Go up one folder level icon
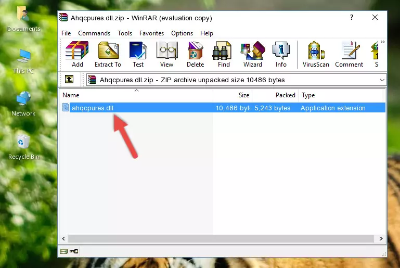This screenshot has width=400, height=268. (69, 80)
